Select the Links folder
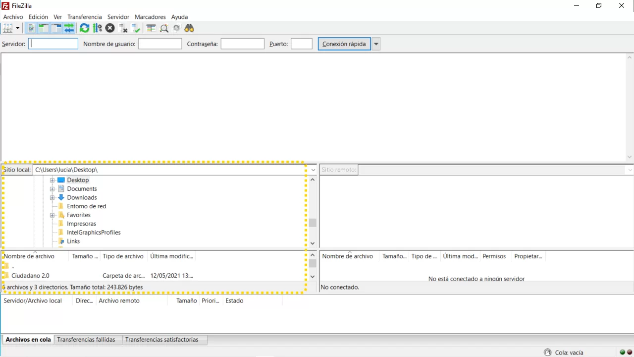Viewport: 634px width, 357px height. [x=73, y=241]
